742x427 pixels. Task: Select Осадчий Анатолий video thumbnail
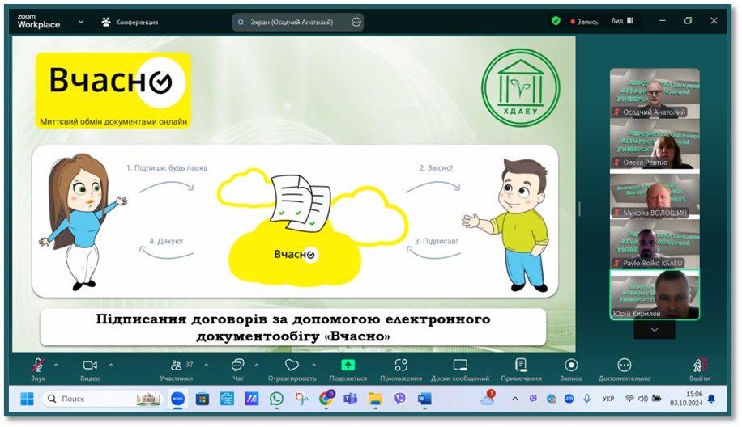(x=655, y=93)
